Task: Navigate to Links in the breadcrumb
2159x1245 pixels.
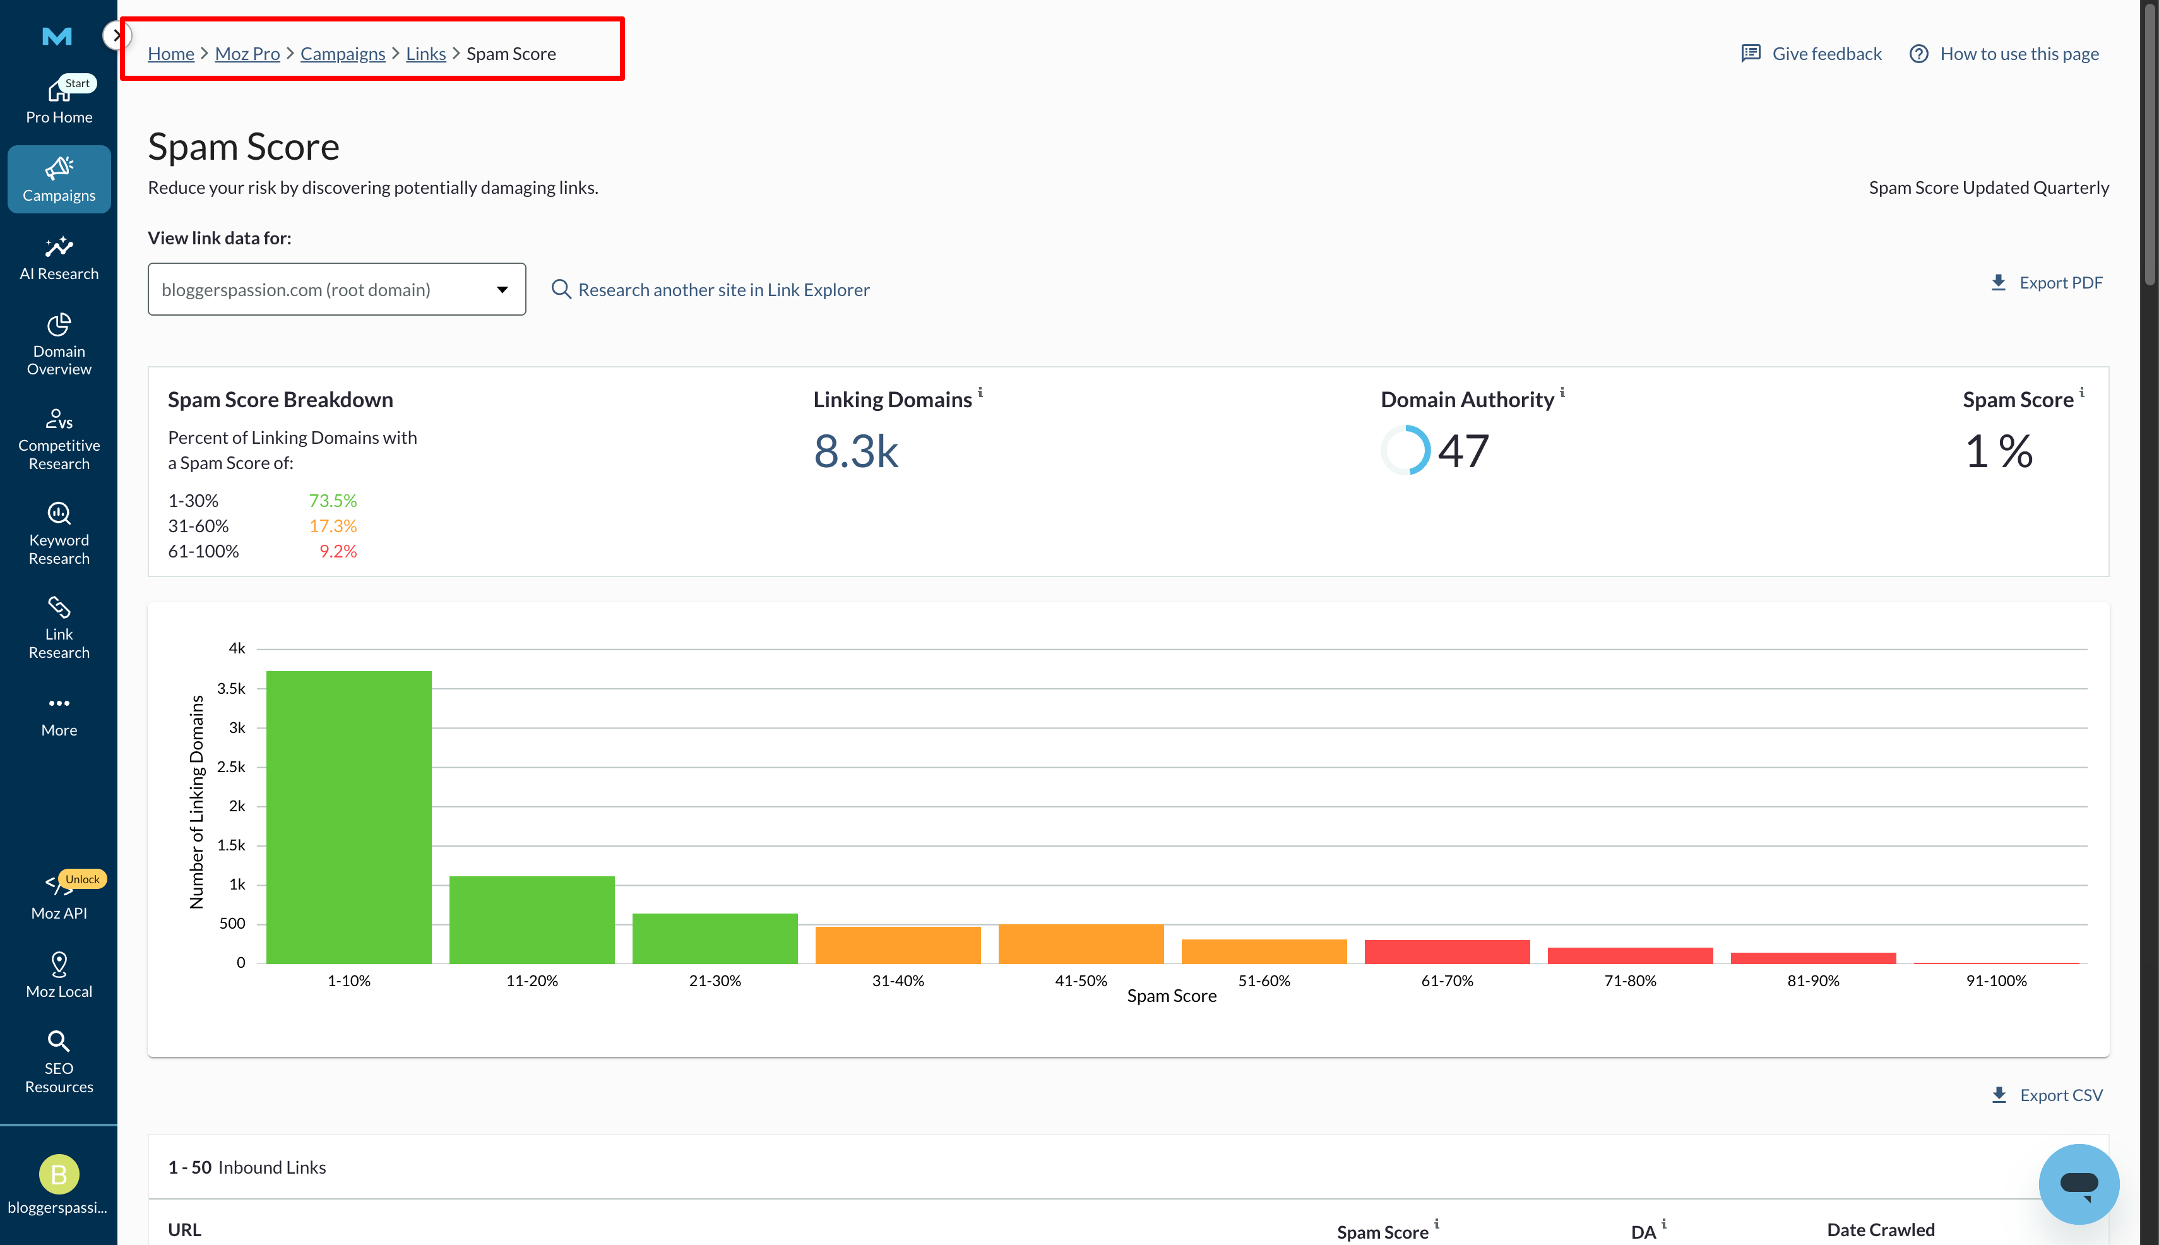Action: coord(425,53)
